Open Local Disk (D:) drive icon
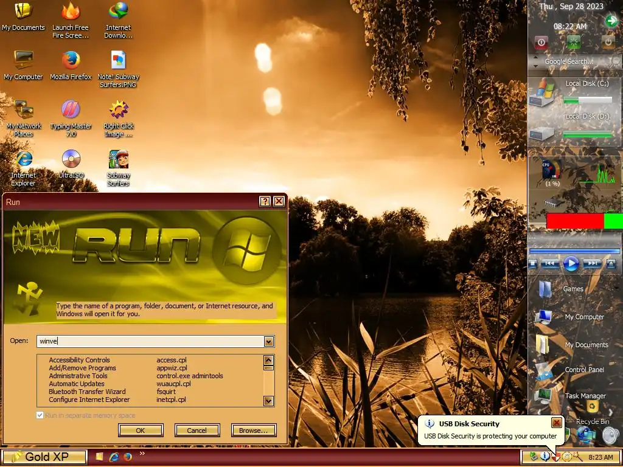This screenshot has width=623, height=467. (541, 133)
